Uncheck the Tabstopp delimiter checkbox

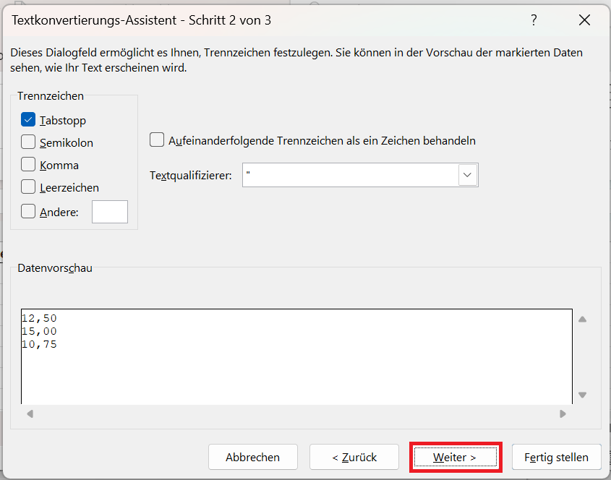[28, 120]
